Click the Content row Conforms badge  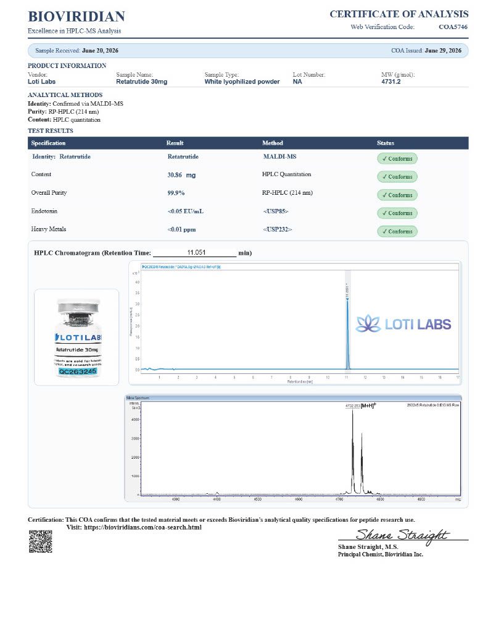397,177
